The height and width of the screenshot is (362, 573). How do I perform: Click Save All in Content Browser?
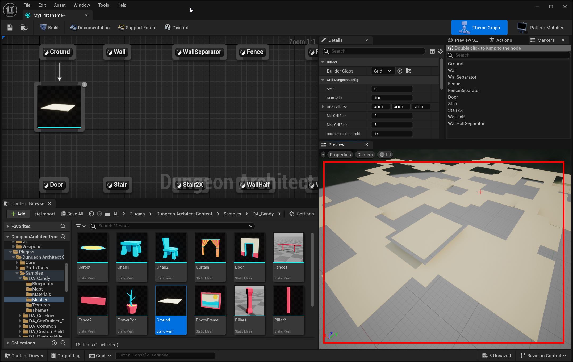click(72, 214)
